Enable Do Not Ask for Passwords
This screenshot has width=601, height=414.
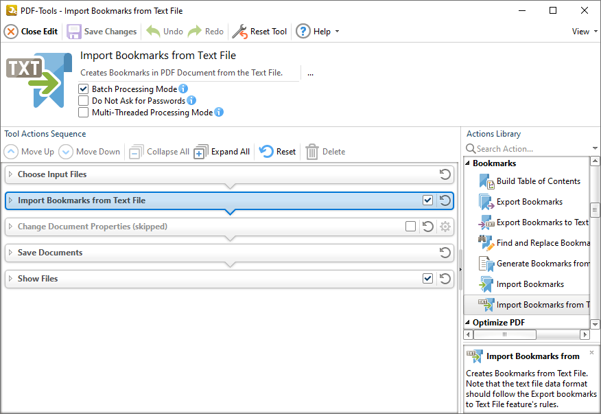pyautogui.click(x=83, y=100)
